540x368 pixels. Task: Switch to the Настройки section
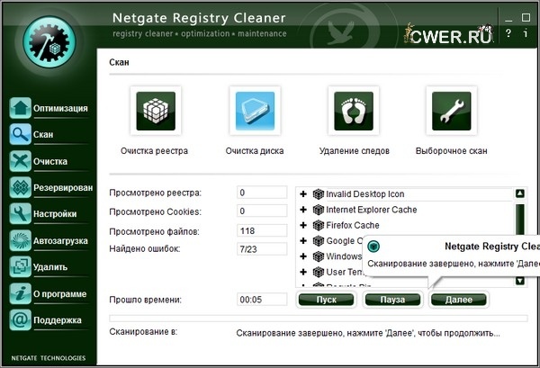coord(49,214)
